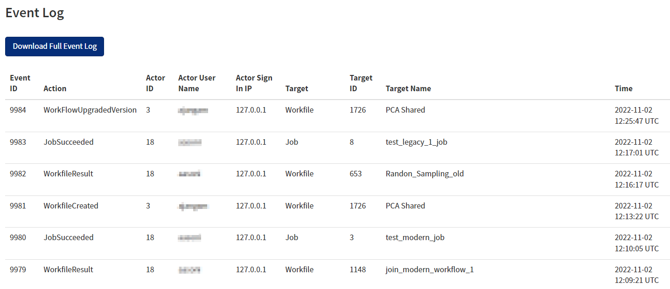
Task: Click the Randon_Sampling_old workfile name
Action: pos(425,174)
